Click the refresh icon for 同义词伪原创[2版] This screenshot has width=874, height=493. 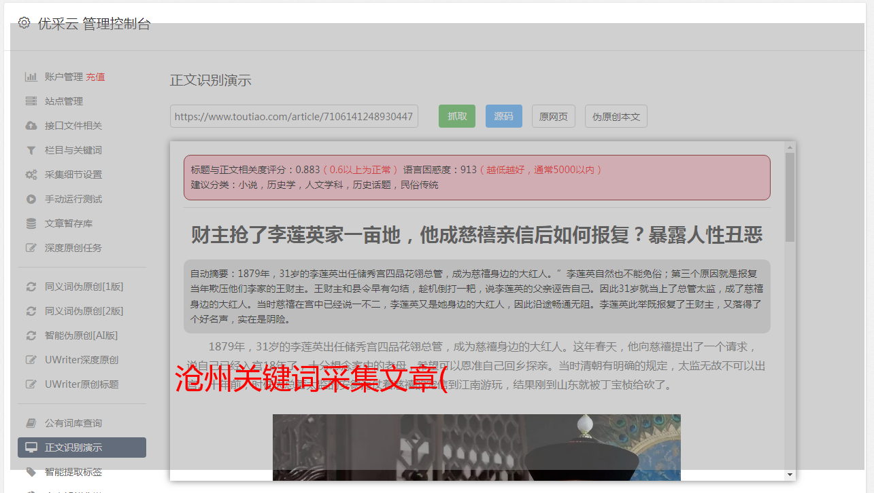coord(31,311)
